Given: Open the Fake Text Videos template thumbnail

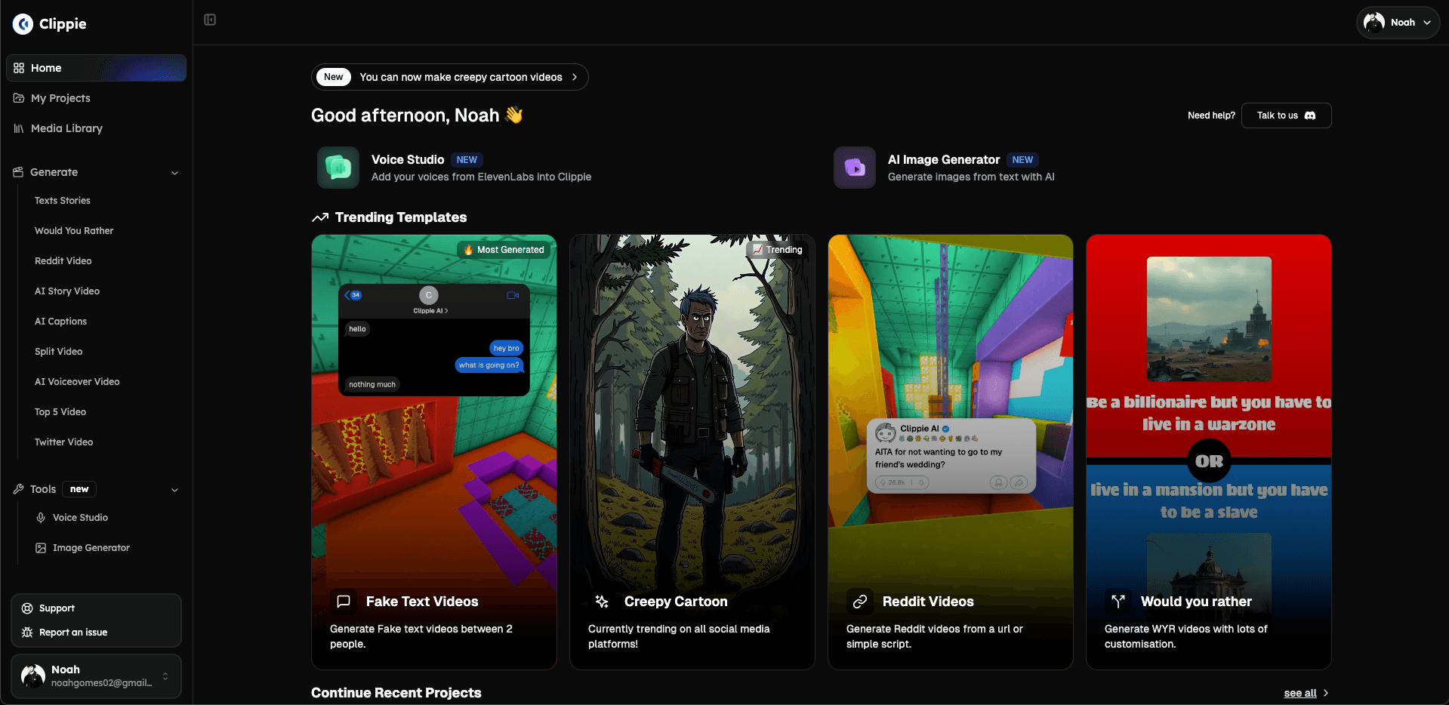Looking at the screenshot, I should 434,452.
